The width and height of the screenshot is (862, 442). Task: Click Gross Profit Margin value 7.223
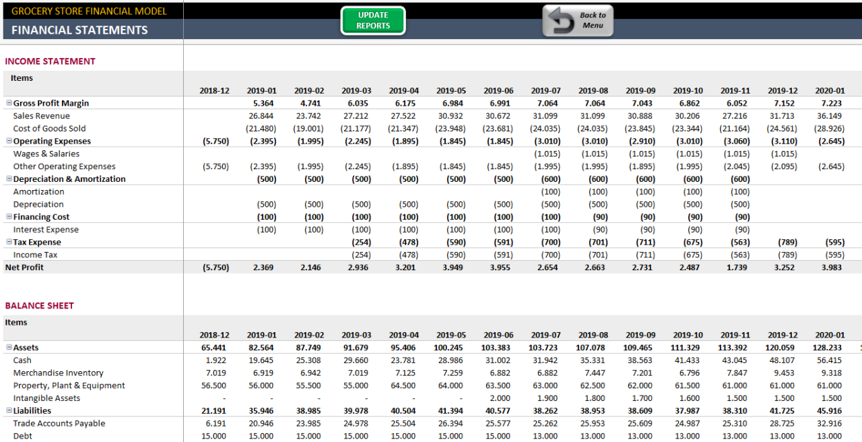click(x=832, y=103)
